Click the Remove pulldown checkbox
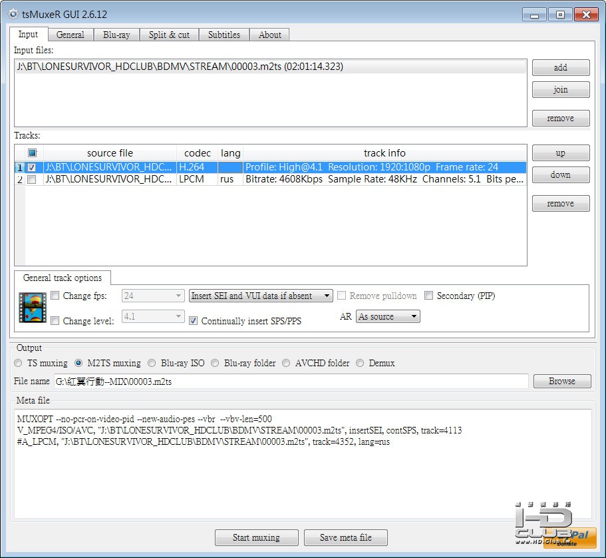The height and width of the screenshot is (558, 606). 342,296
